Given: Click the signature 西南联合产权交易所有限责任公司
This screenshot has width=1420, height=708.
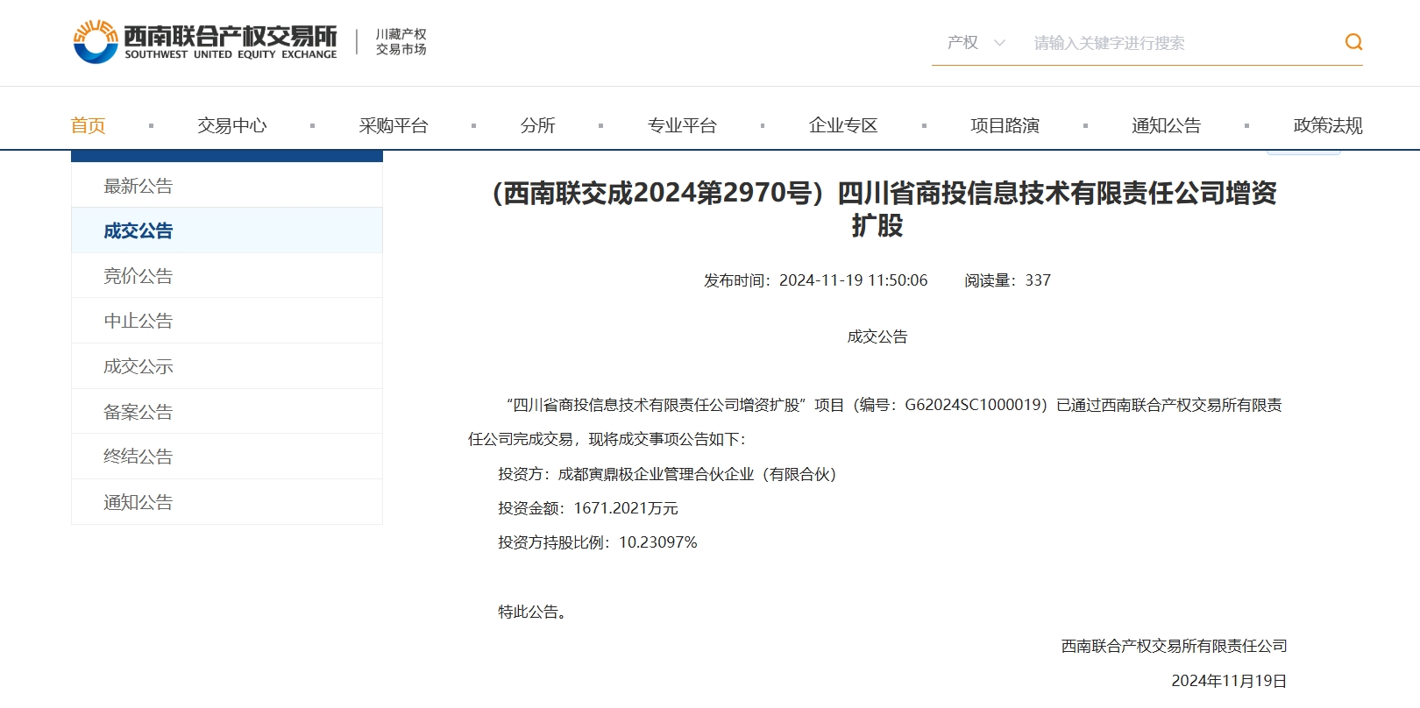Looking at the screenshot, I should pos(1174,646).
